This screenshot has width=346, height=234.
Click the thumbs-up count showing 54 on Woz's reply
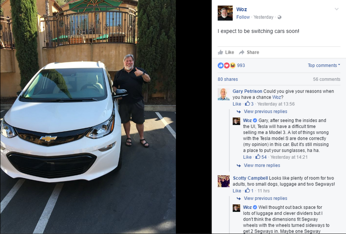coord(261,157)
